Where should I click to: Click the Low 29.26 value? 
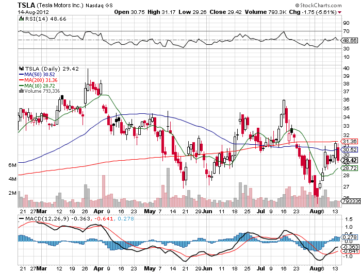pos(192,12)
